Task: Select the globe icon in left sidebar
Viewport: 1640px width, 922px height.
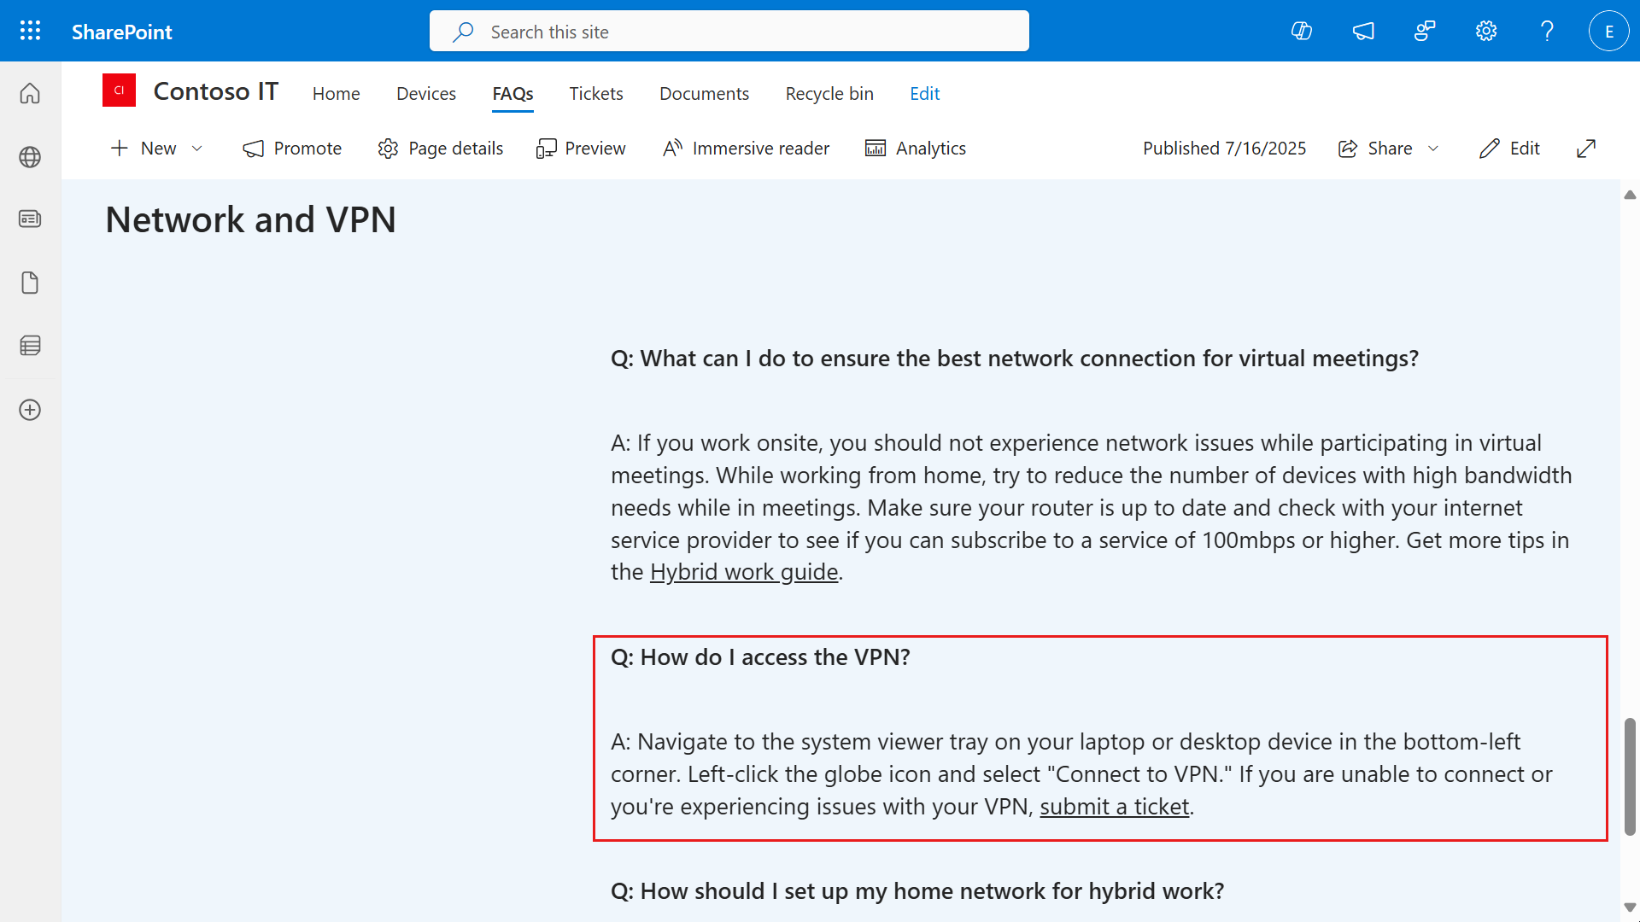Action: (x=30, y=157)
